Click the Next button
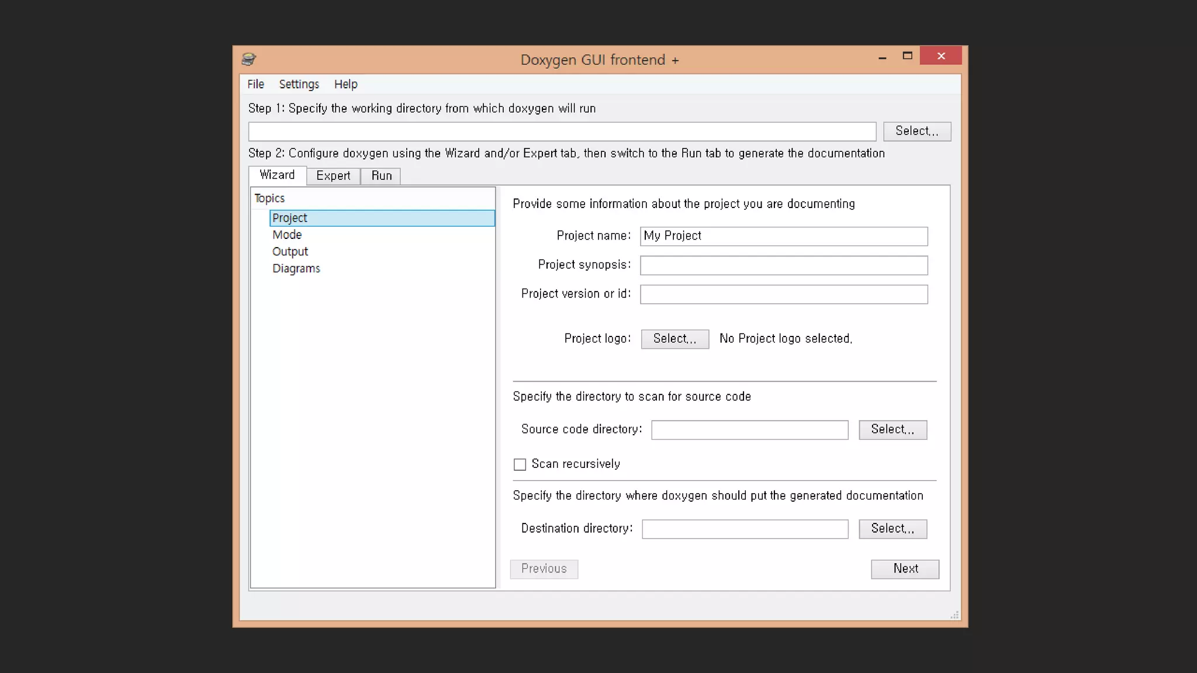 (905, 569)
